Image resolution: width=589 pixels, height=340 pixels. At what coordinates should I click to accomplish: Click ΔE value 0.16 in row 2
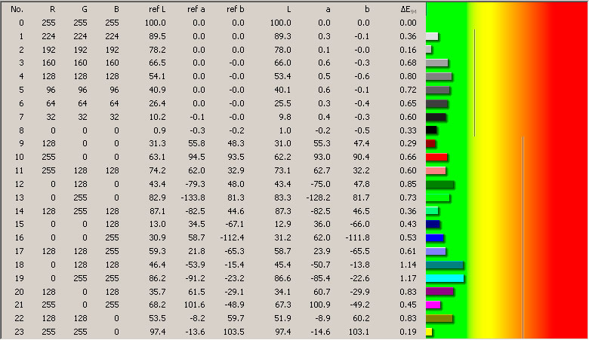(408, 50)
